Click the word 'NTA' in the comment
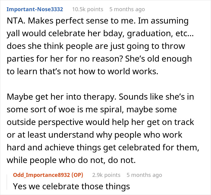 pyautogui.click(x=15, y=21)
